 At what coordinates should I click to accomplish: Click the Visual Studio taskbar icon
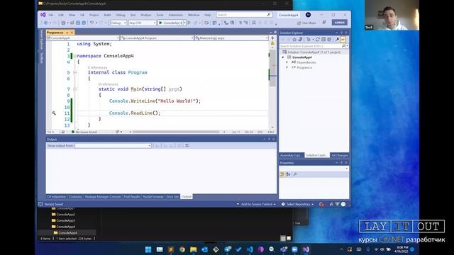306,249
